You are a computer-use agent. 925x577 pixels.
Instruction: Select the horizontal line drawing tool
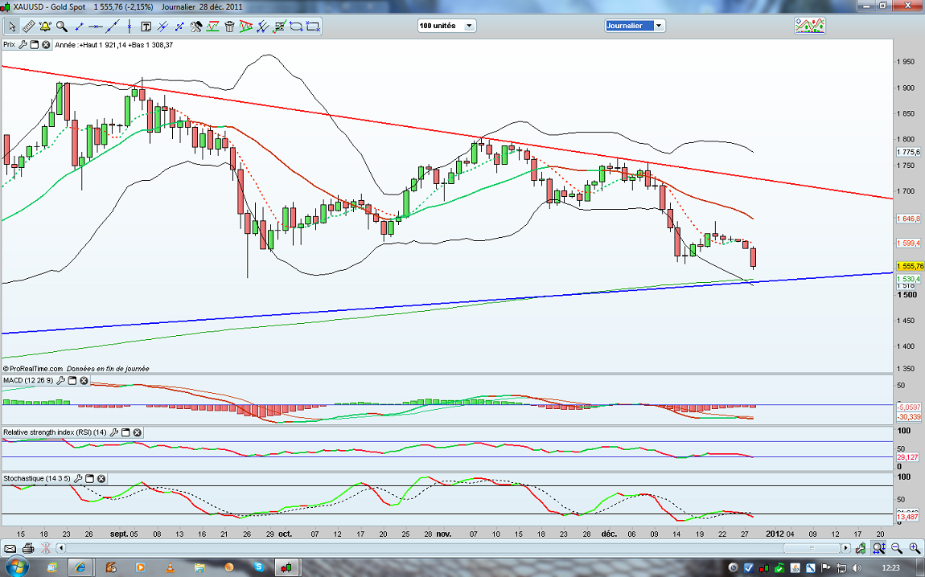[x=96, y=27]
